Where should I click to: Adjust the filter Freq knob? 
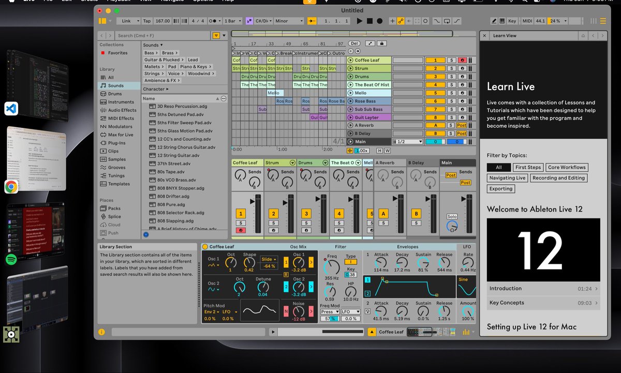331,267
